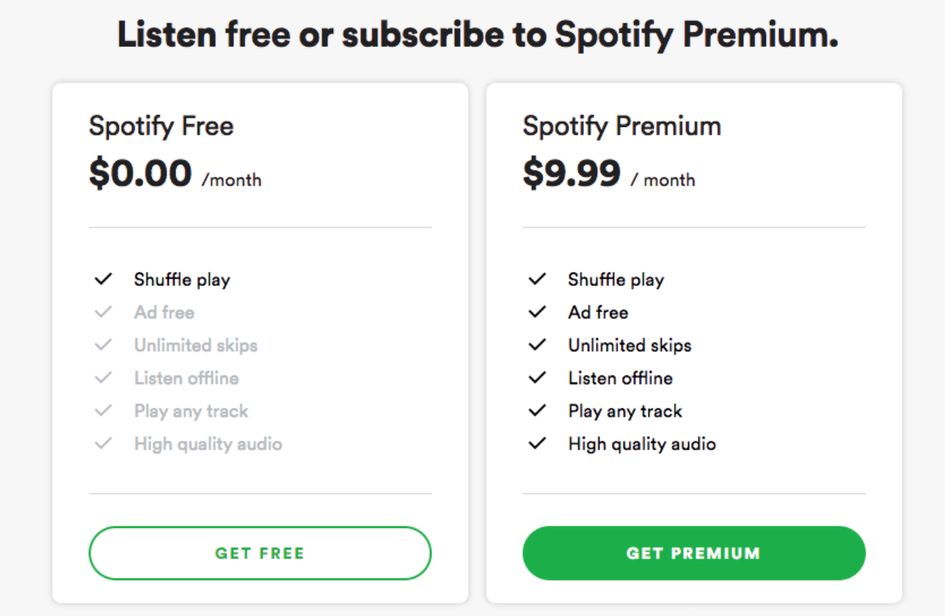The width and height of the screenshot is (945, 616).
Task: Select the Spotify Free plan title
Action: pyautogui.click(x=161, y=127)
